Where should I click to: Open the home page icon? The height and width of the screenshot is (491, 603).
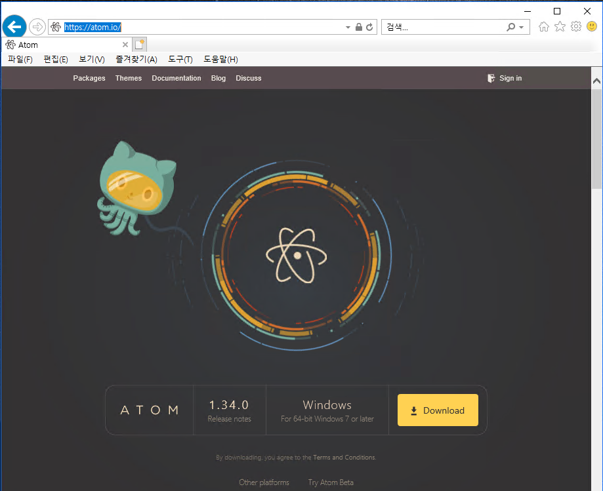[x=543, y=27]
